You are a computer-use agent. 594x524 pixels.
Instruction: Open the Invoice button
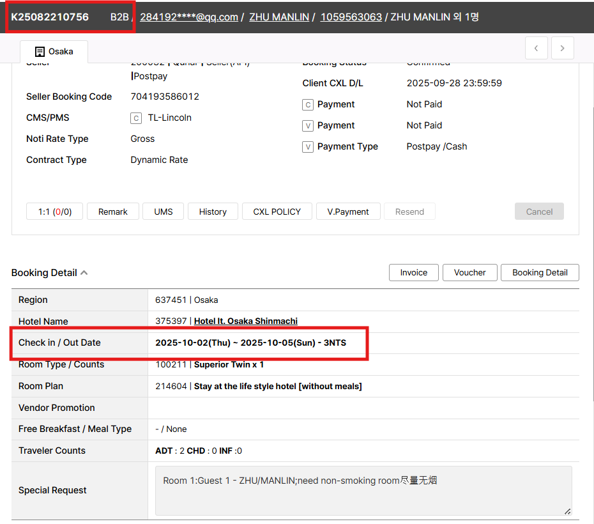click(x=413, y=272)
